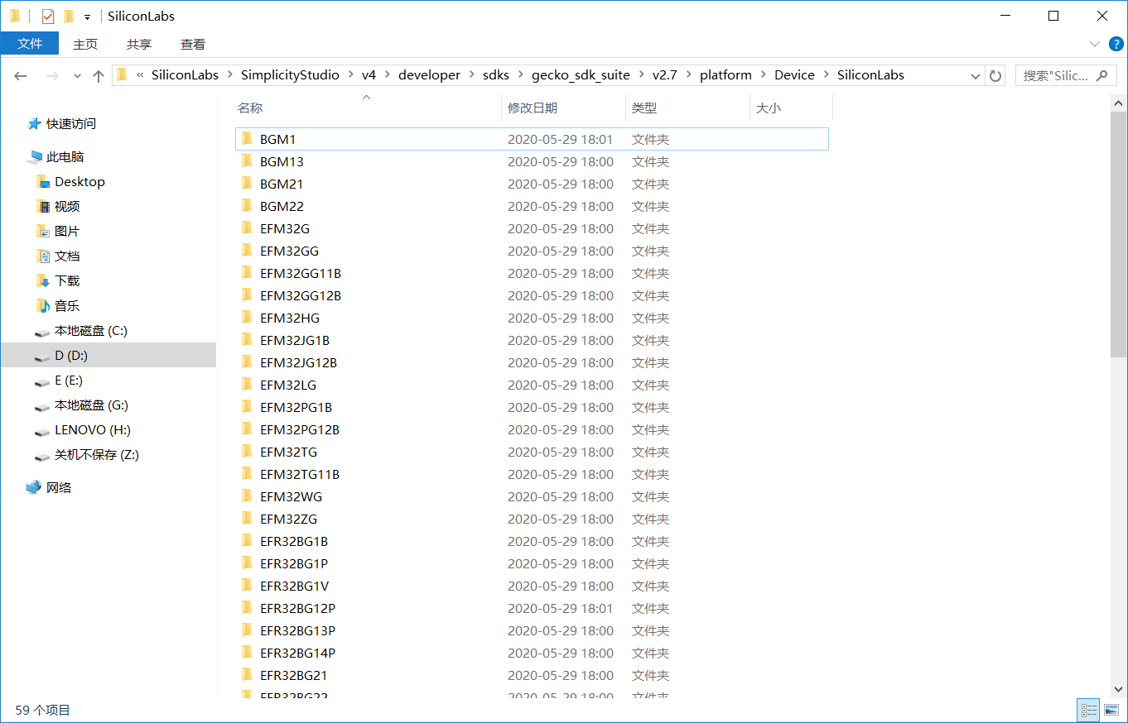
Task: Open the 共享 ribbon tab
Action: [x=139, y=44]
